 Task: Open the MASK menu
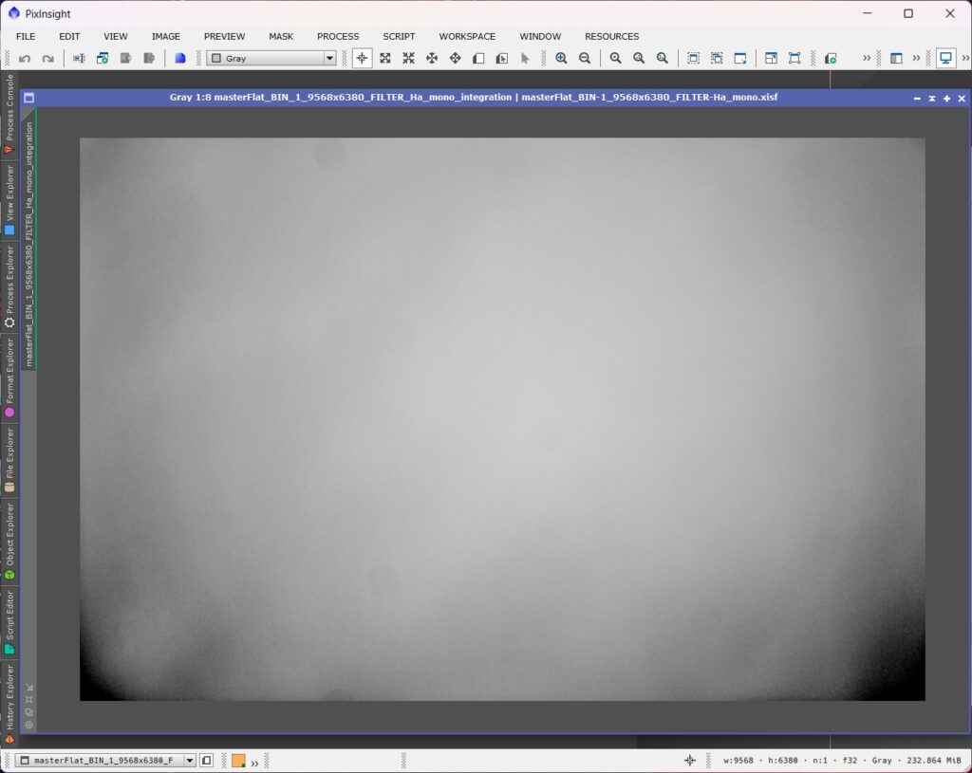[281, 37]
